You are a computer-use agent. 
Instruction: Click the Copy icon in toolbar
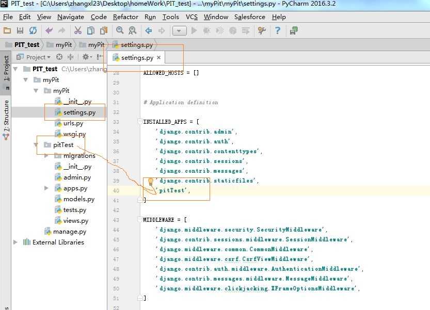[91, 30]
